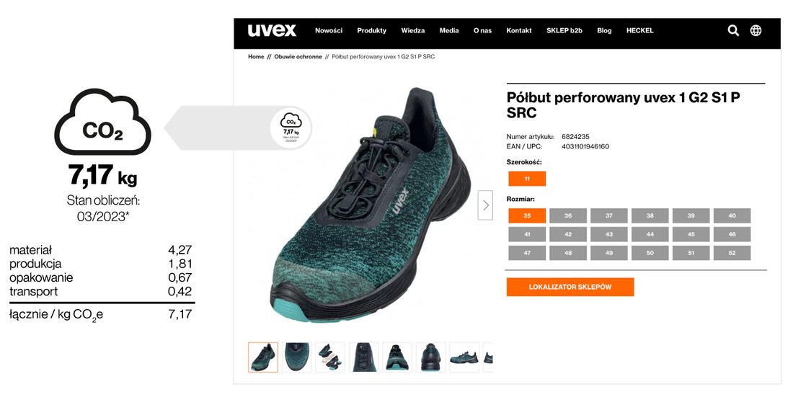Image resolution: width=793 pixels, height=415 pixels.
Task: Open the Wiedza menu
Action: pyautogui.click(x=412, y=31)
